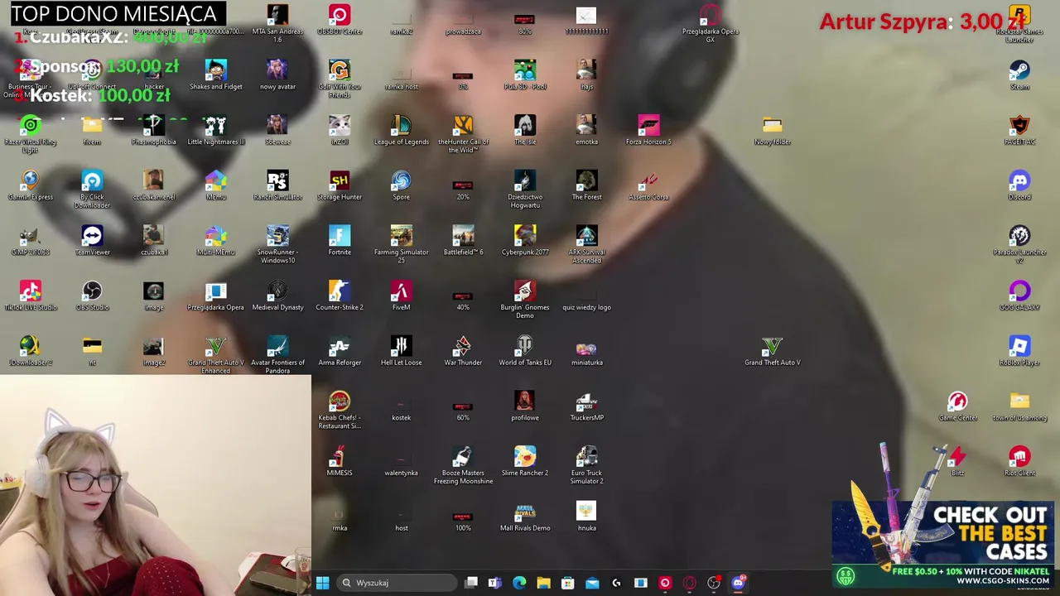
Task: Open the Phasmophobia desktop shortcut
Action: coord(154,130)
